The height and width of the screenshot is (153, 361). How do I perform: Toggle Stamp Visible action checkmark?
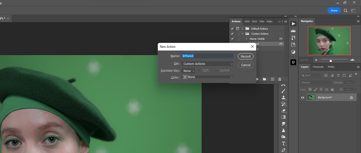[232, 39]
